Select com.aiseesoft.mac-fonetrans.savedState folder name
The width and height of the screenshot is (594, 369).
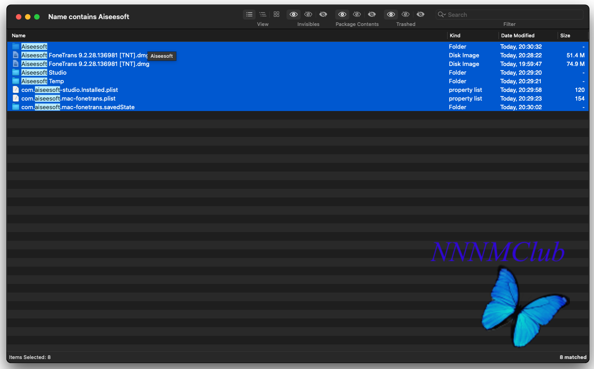78,107
